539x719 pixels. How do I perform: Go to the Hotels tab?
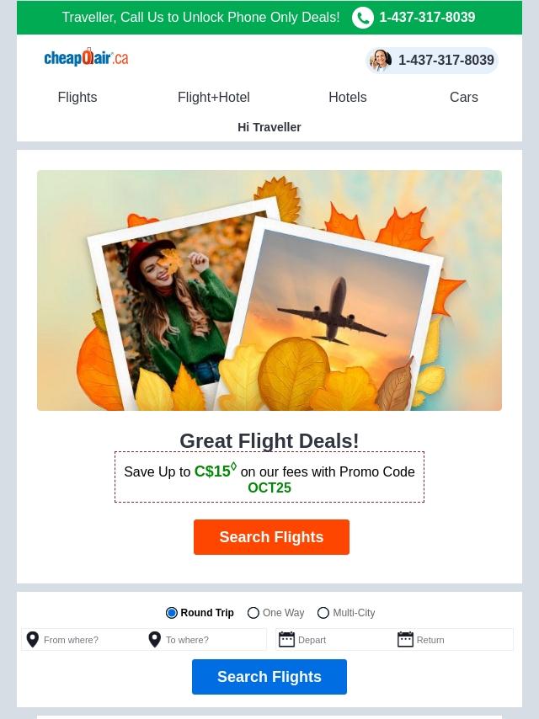347,98
